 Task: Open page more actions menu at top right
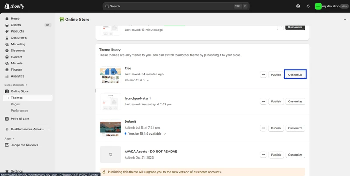345,20
